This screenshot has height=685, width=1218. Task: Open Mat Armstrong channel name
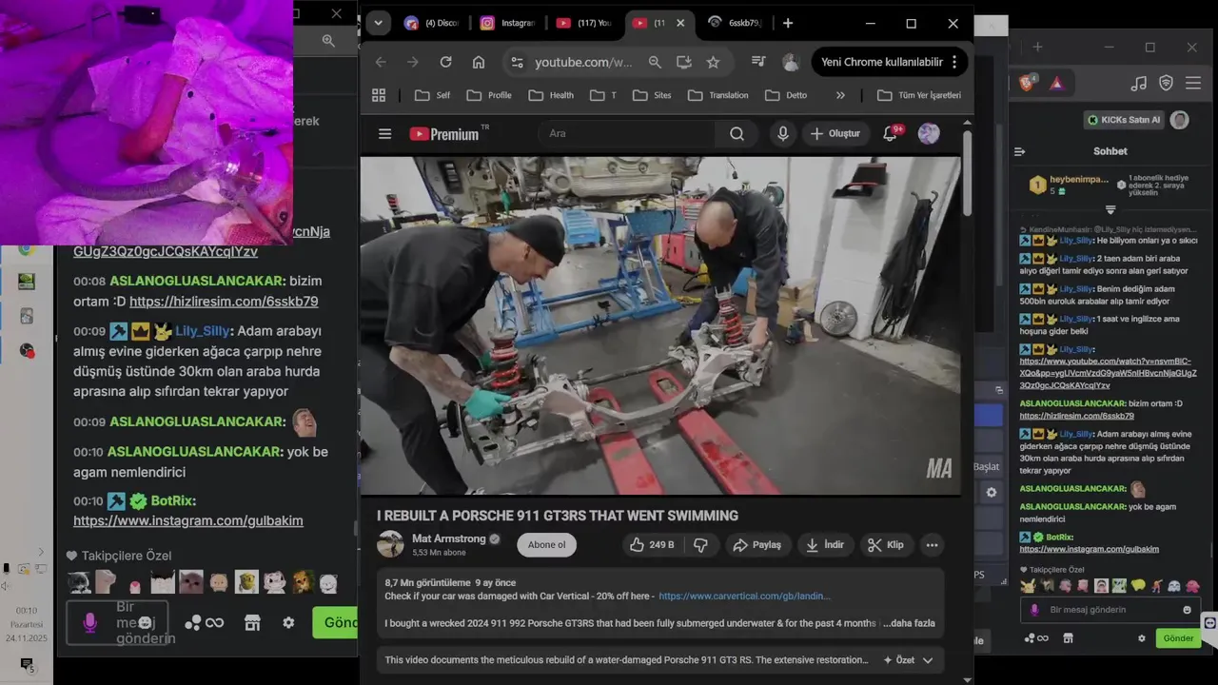(448, 538)
